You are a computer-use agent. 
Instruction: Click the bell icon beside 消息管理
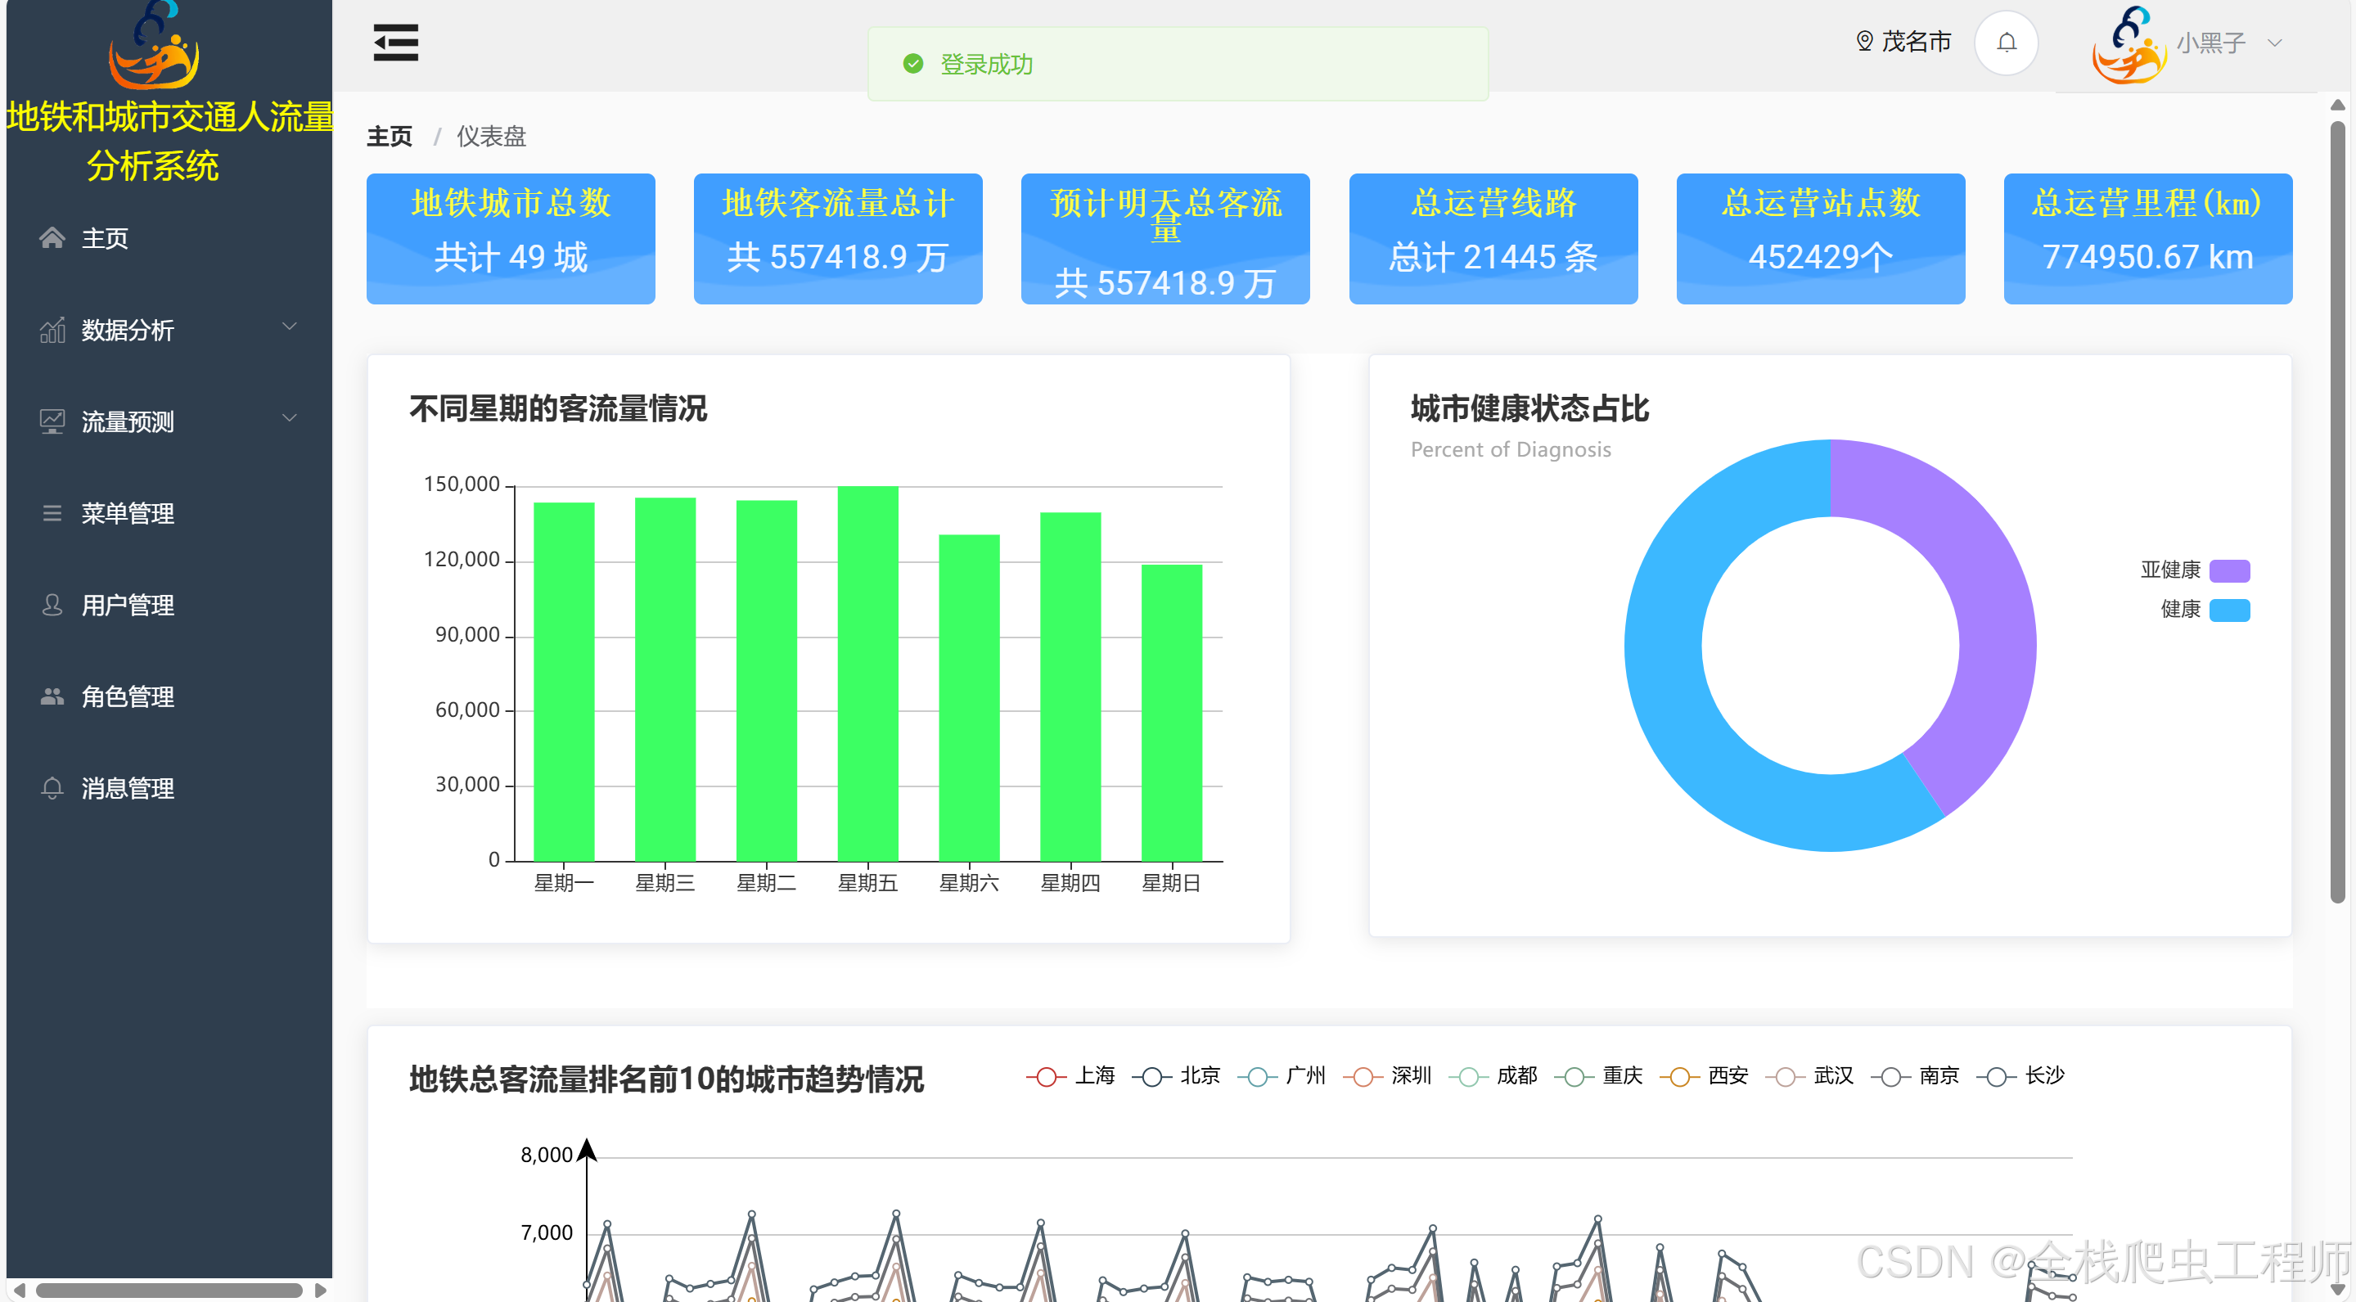coord(52,788)
